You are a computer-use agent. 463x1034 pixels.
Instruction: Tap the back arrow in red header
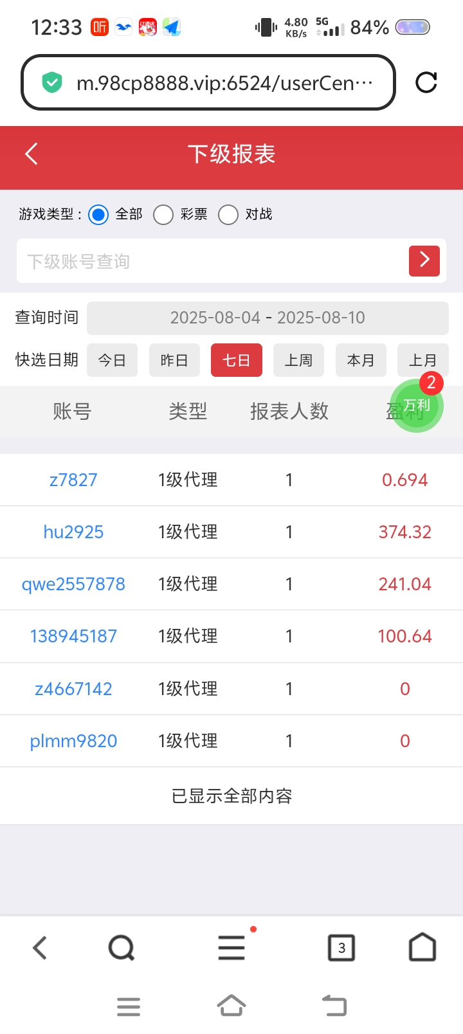(32, 154)
